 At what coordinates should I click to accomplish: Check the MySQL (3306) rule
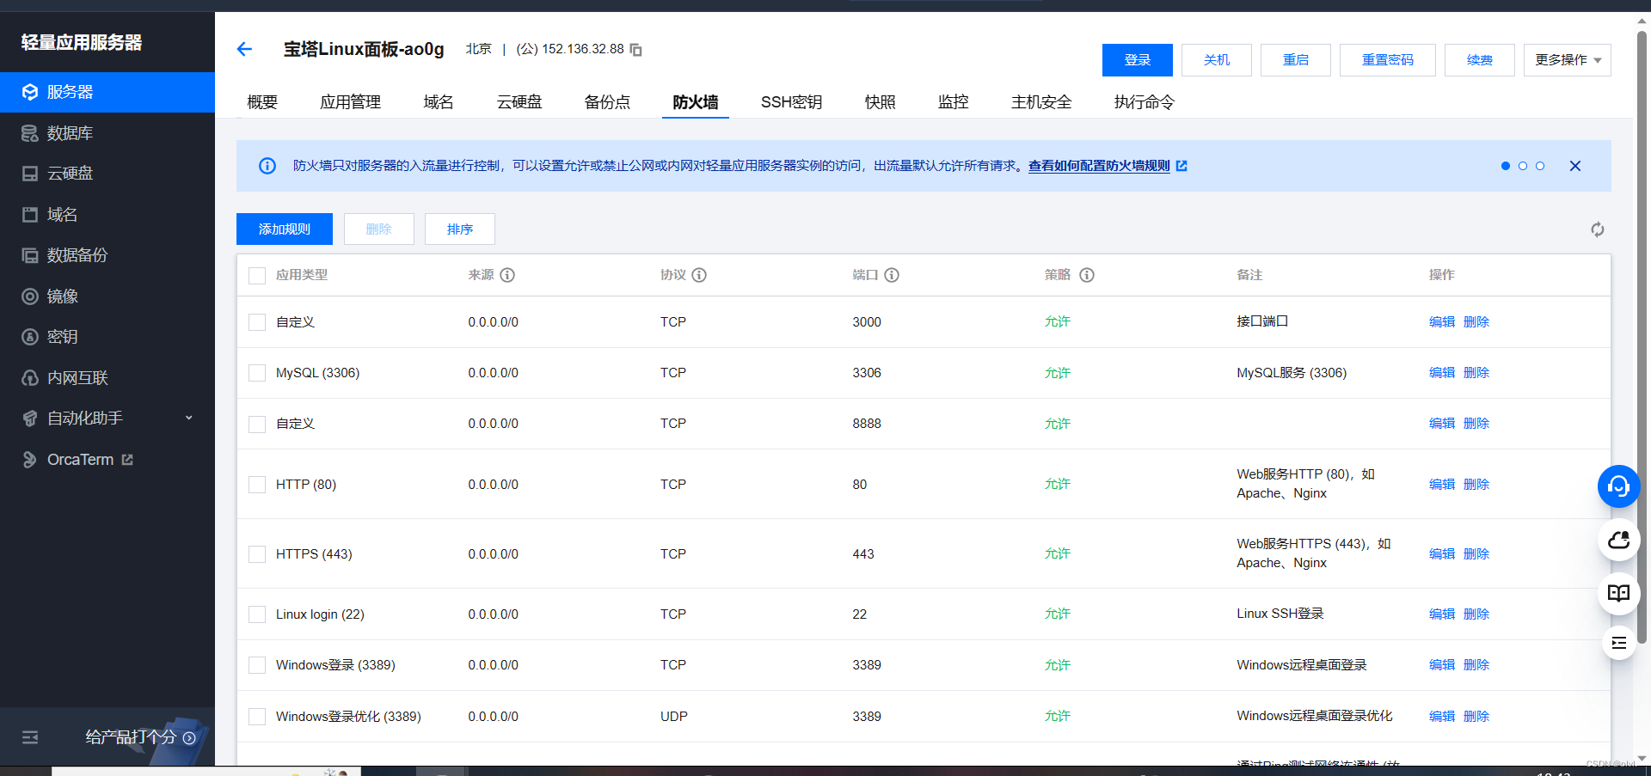pyautogui.click(x=257, y=373)
